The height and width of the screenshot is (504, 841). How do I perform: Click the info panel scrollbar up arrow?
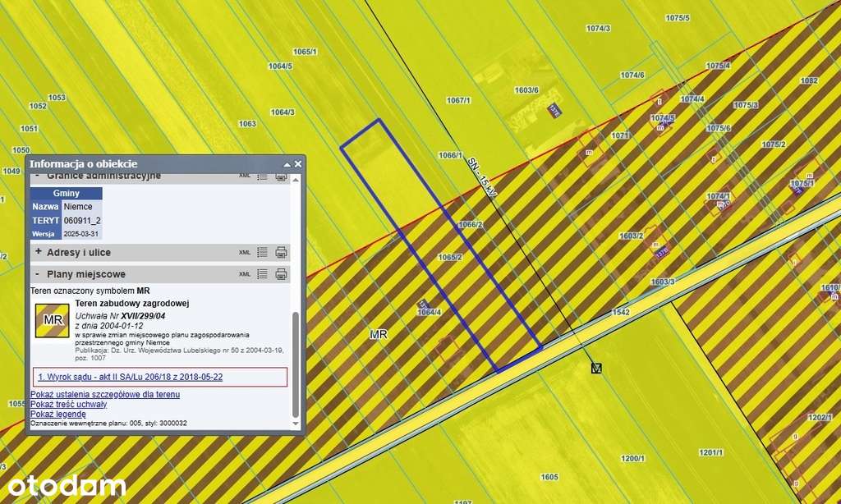click(x=296, y=180)
